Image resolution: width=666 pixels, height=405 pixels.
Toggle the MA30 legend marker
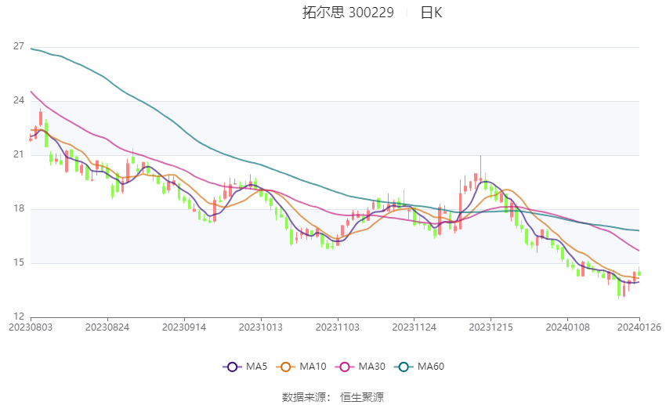pyautogui.click(x=345, y=367)
